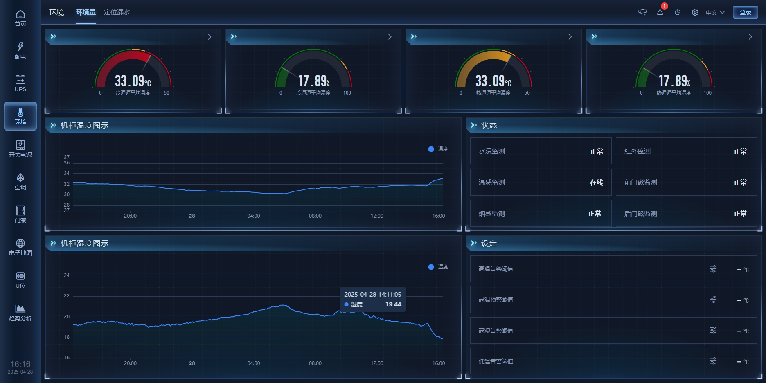Open the 中文 language dropdown

(x=715, y=12)
